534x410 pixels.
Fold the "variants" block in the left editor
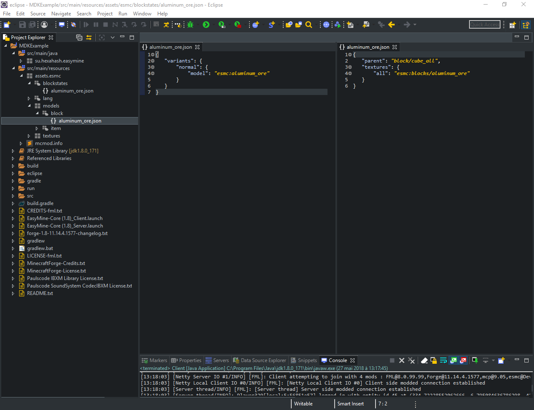153,61
